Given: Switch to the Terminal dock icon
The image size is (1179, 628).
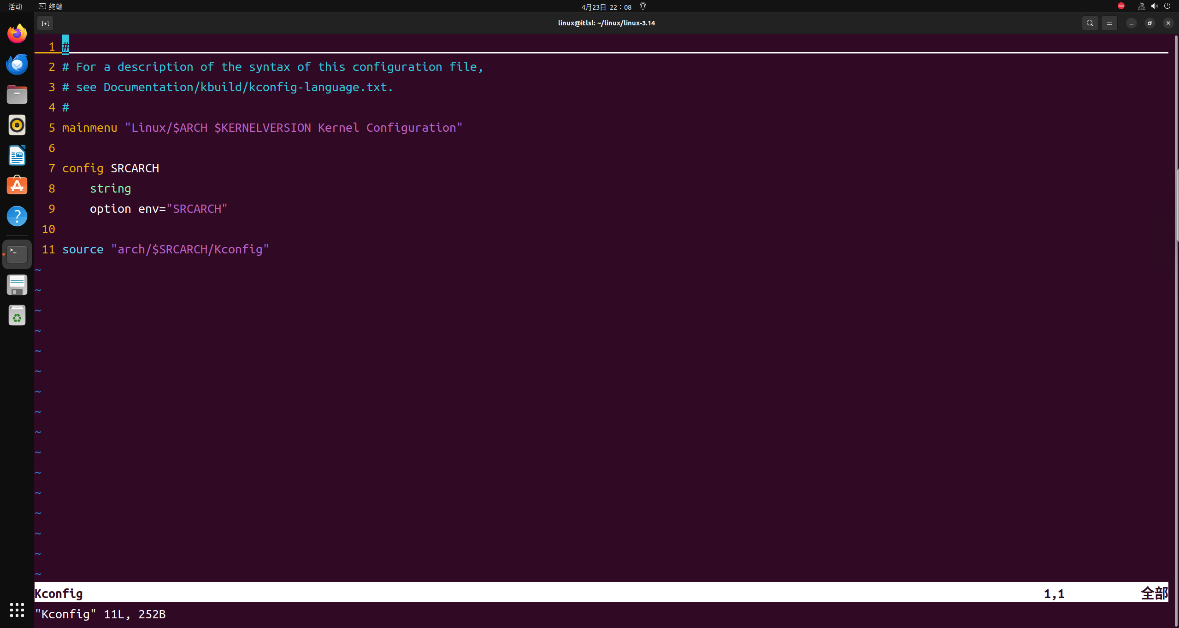Looking at the screenshot, I should (x=17, y=254).
